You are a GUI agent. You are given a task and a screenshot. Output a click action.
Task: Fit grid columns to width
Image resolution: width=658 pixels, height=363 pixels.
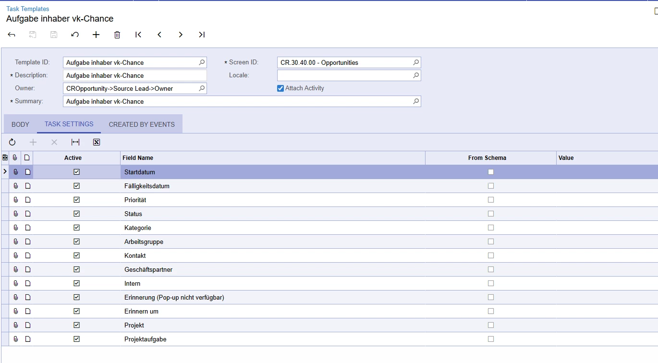75,142
